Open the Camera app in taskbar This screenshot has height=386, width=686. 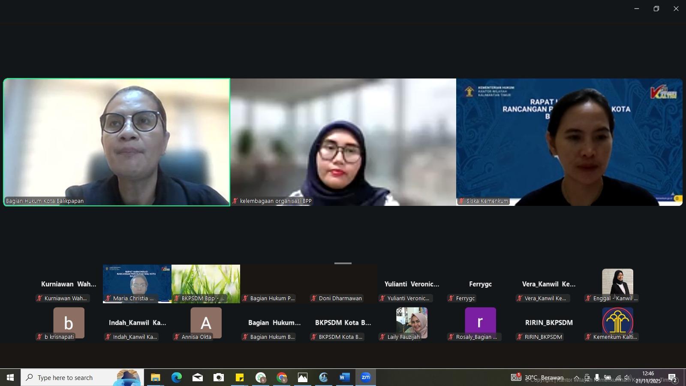tap(219, 377)
